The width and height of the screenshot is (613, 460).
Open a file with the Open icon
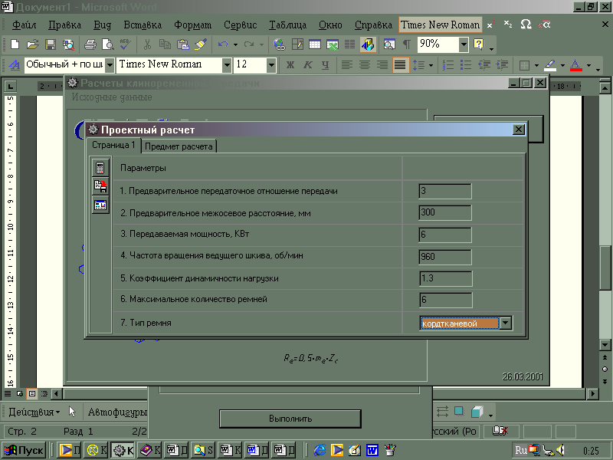(x=32, y=44)
